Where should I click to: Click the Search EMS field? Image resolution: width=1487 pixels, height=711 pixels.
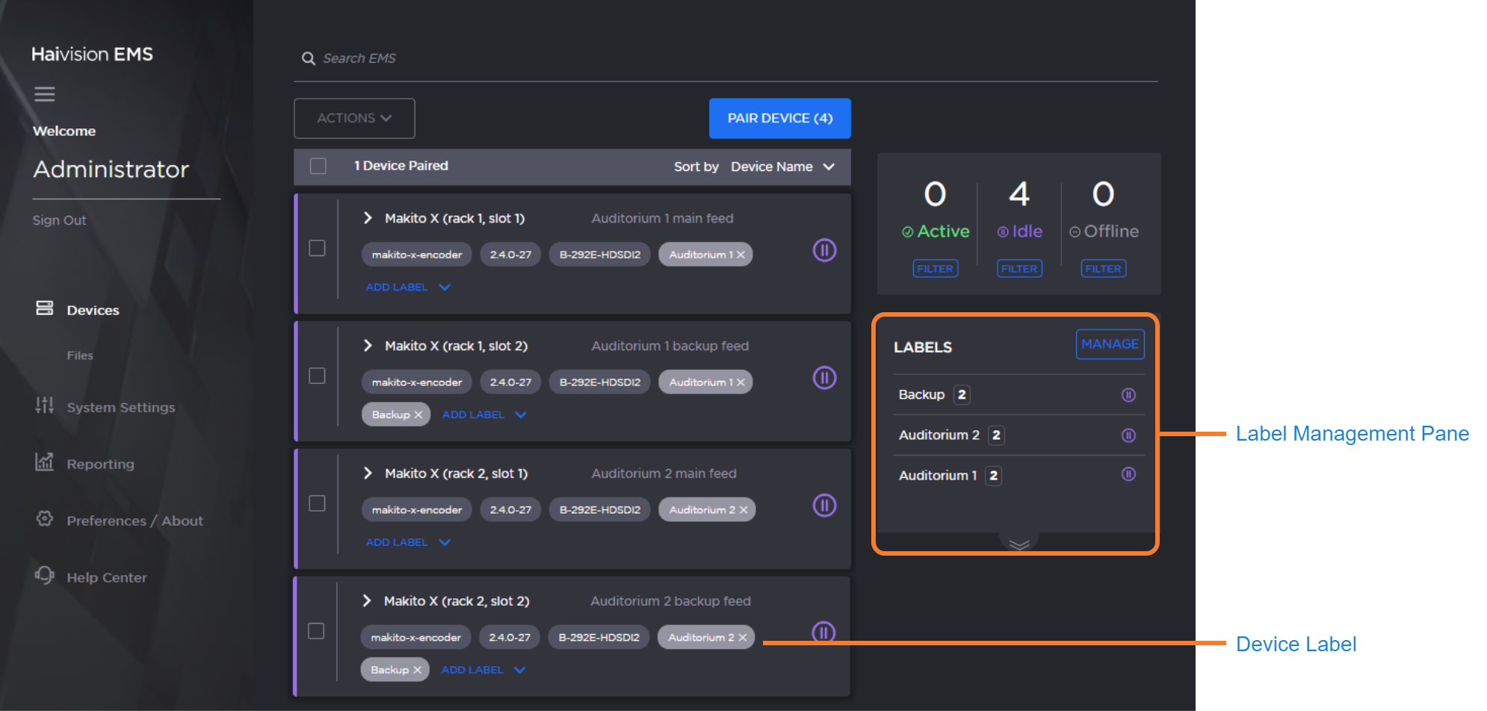pos(673,58)
